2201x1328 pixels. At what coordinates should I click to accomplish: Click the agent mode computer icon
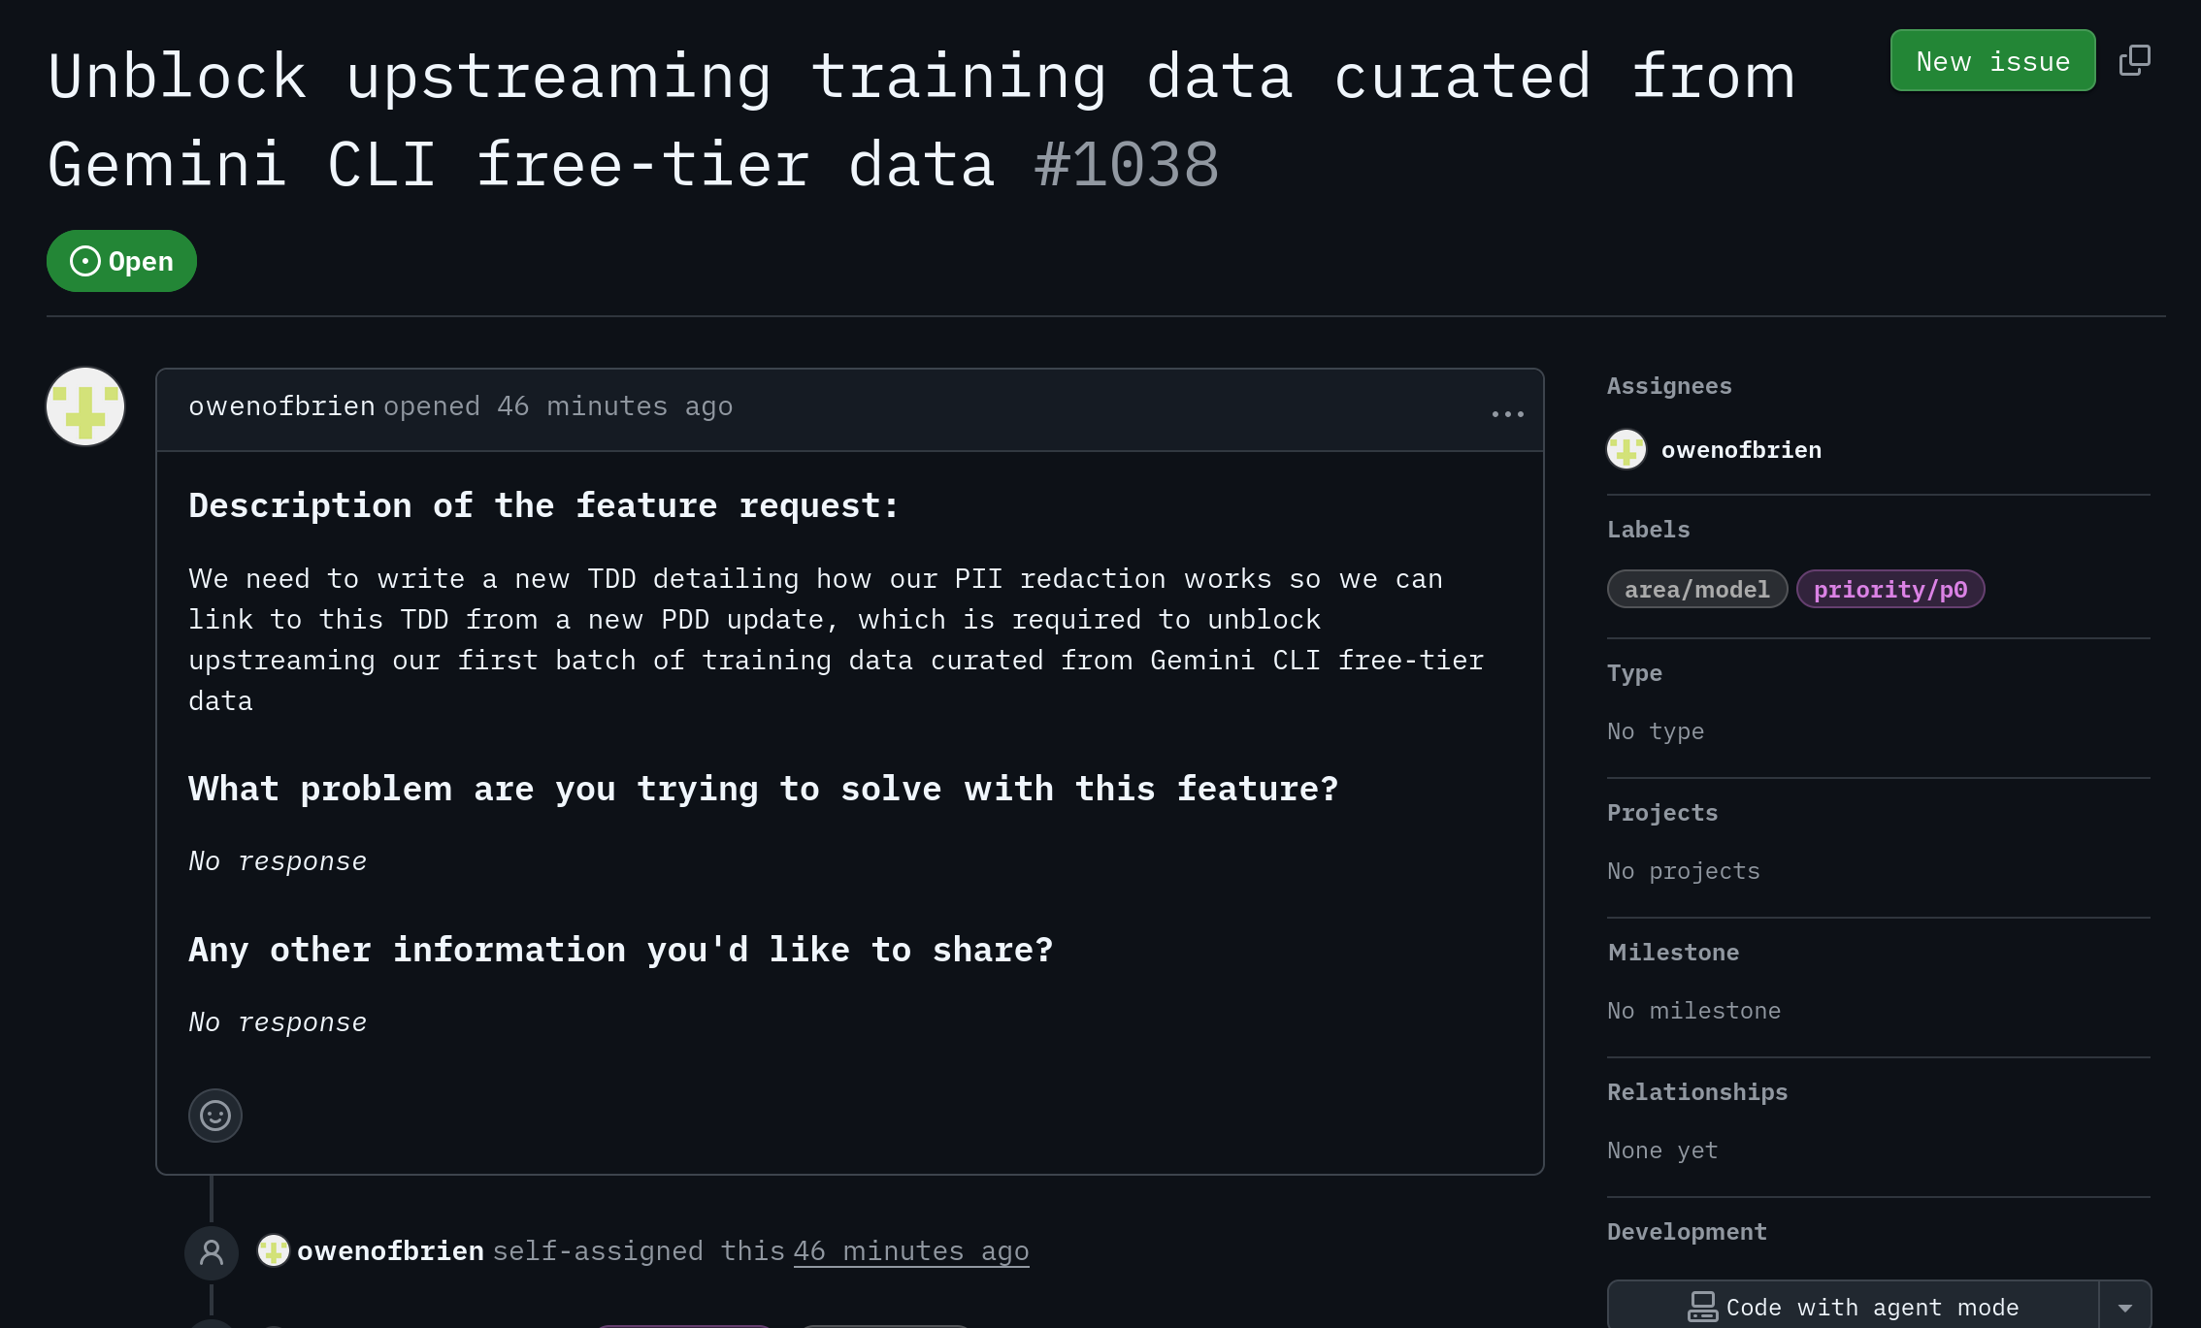pyautogui.click(x=1702, y=1307)
